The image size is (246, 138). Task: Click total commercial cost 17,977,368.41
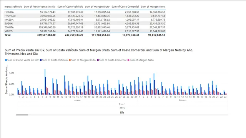(131, 35)
